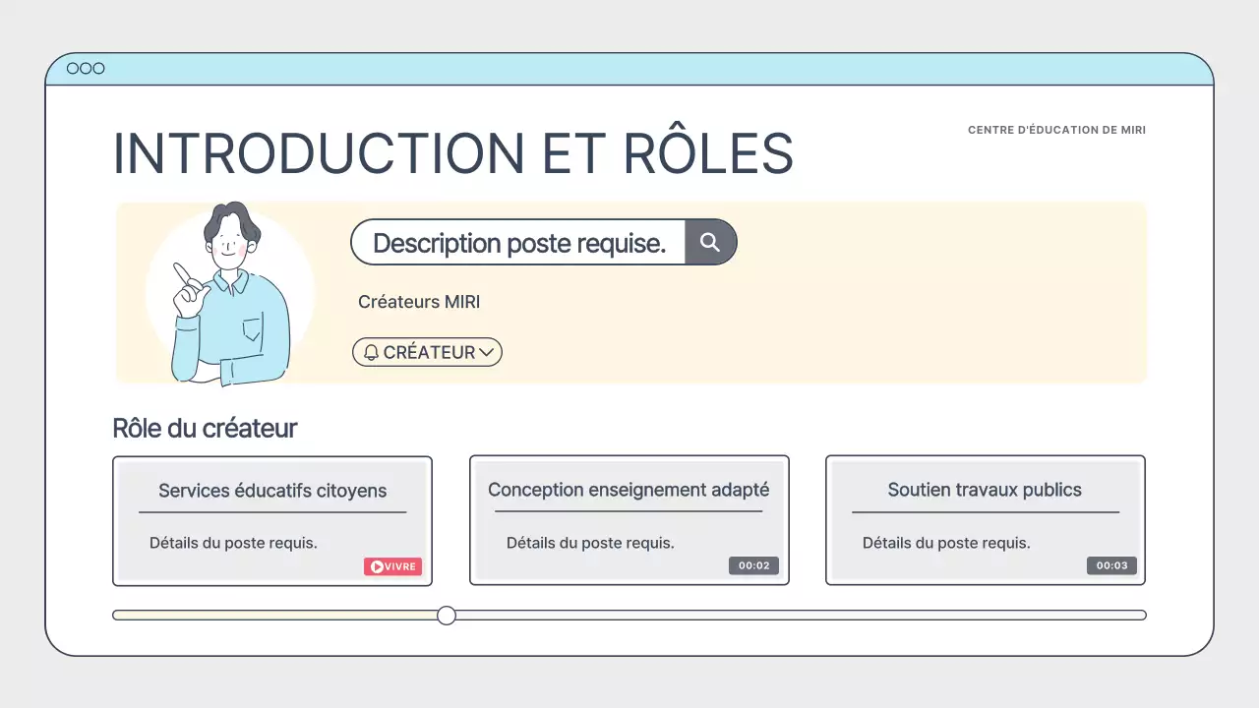Open the Créateurs MIRI channel link
This screenshot has height=708, width=1259.
(x=419, y=302)
